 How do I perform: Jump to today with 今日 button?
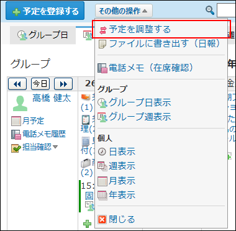pyautogui.click(x=40, y=84)
